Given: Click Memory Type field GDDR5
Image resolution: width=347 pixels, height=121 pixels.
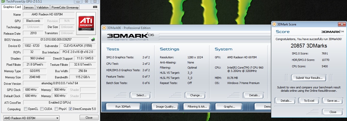Looking at the screenshot, I should click(x=35, y=71).
